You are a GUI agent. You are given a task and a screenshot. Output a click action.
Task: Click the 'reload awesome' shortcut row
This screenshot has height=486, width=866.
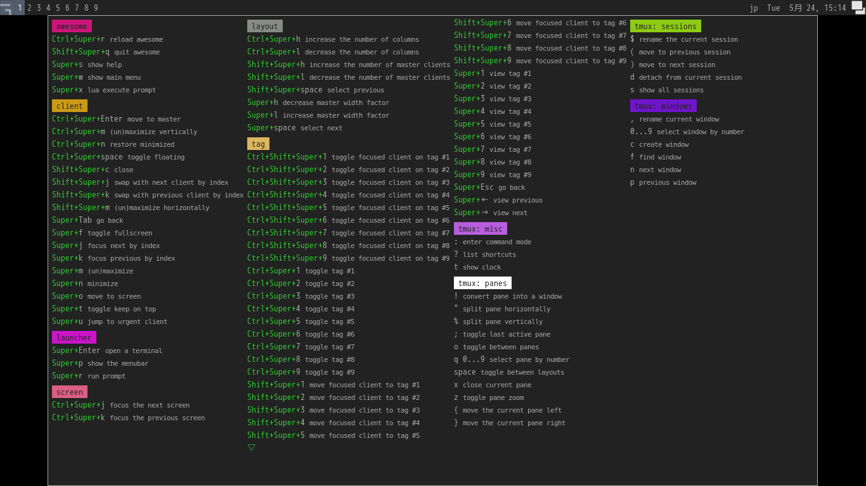[108, 39]
